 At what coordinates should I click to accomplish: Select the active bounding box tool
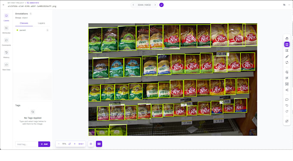pos(287,44)
